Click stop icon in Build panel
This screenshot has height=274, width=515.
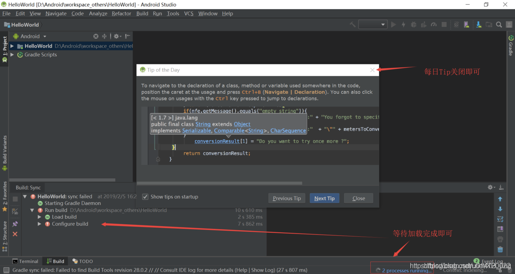[x=15, y=199]
